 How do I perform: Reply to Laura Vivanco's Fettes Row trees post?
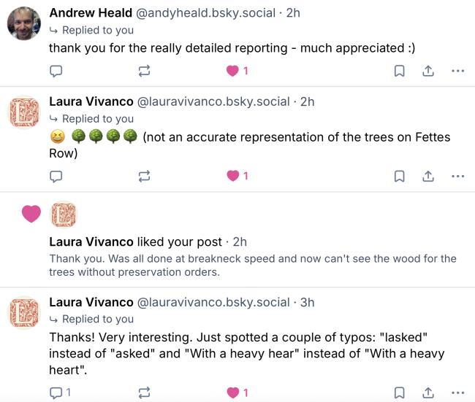[56, 175]
